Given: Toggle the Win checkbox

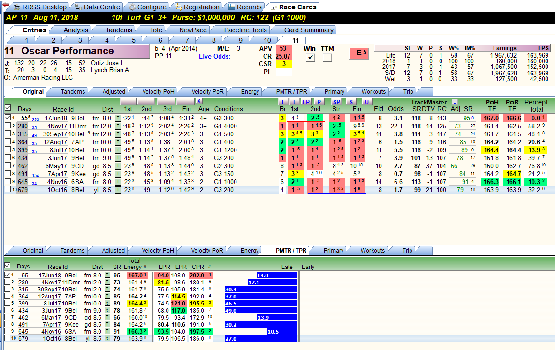Looking at the screenshot, I should [311, 57].
